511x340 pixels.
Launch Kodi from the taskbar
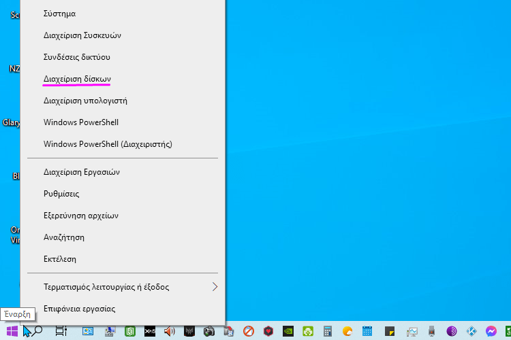click(x=471, y=331)
